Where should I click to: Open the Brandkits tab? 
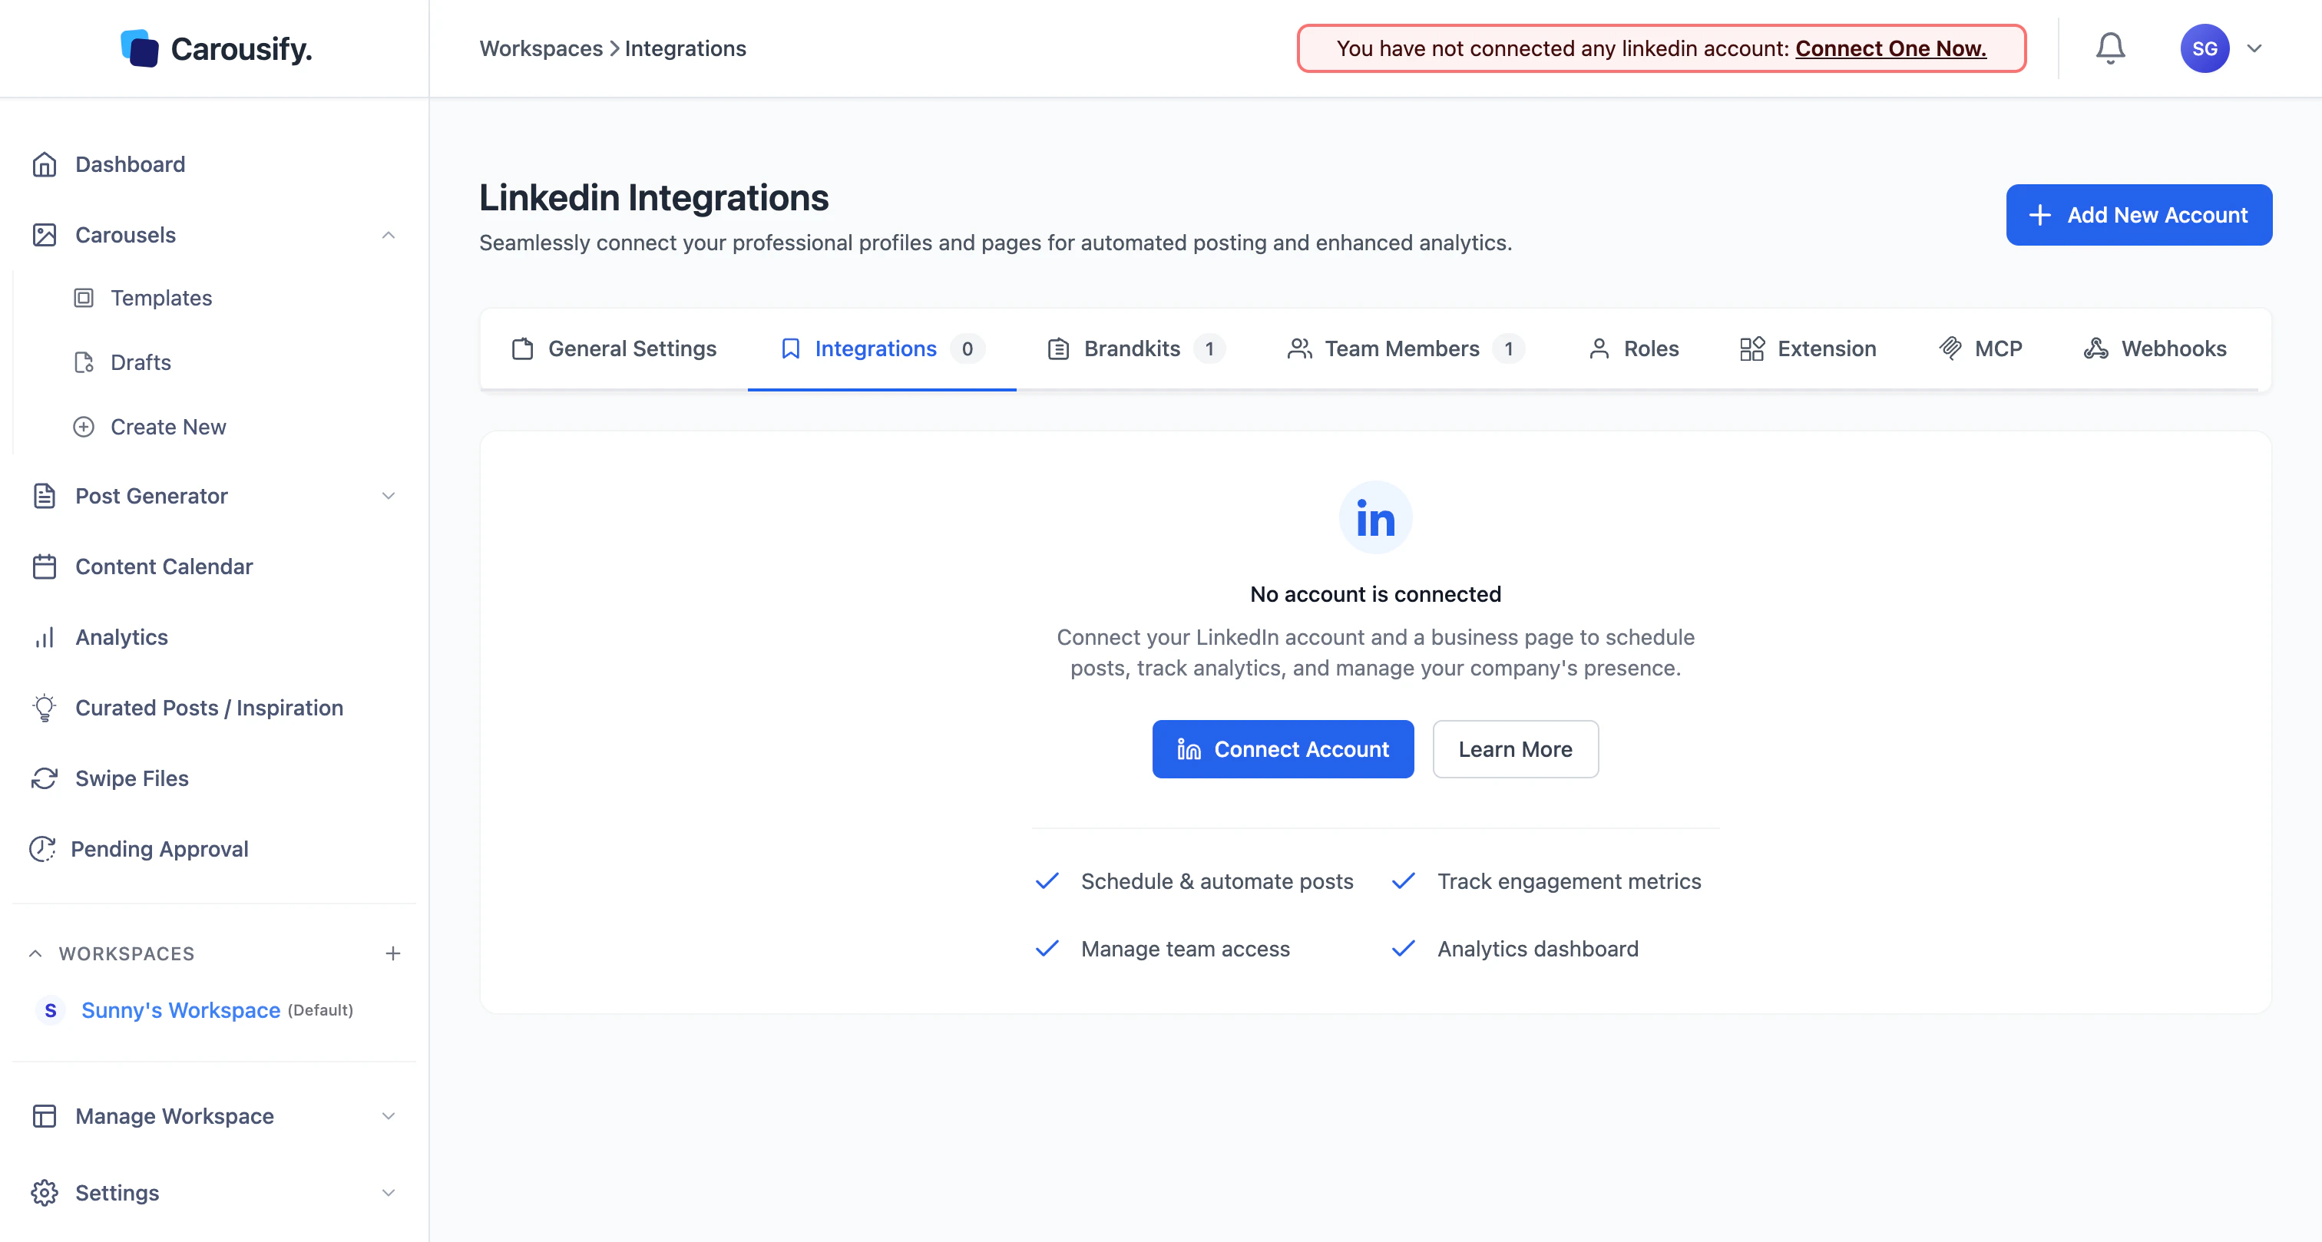tap(1136, 348)
